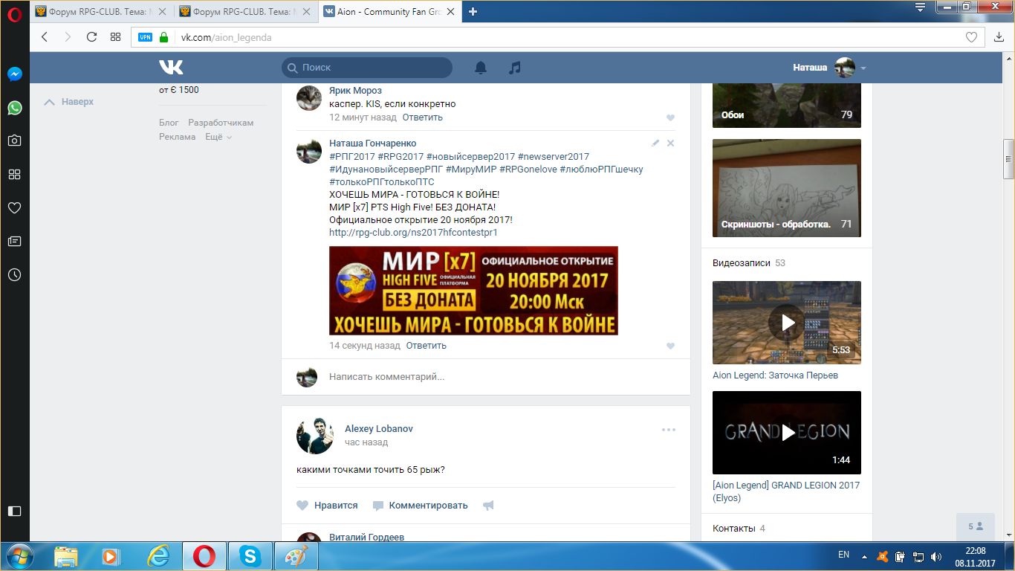Screen dimensions: 1015x571
Task: Like the banner comment with heart icon
Action: 670,346
